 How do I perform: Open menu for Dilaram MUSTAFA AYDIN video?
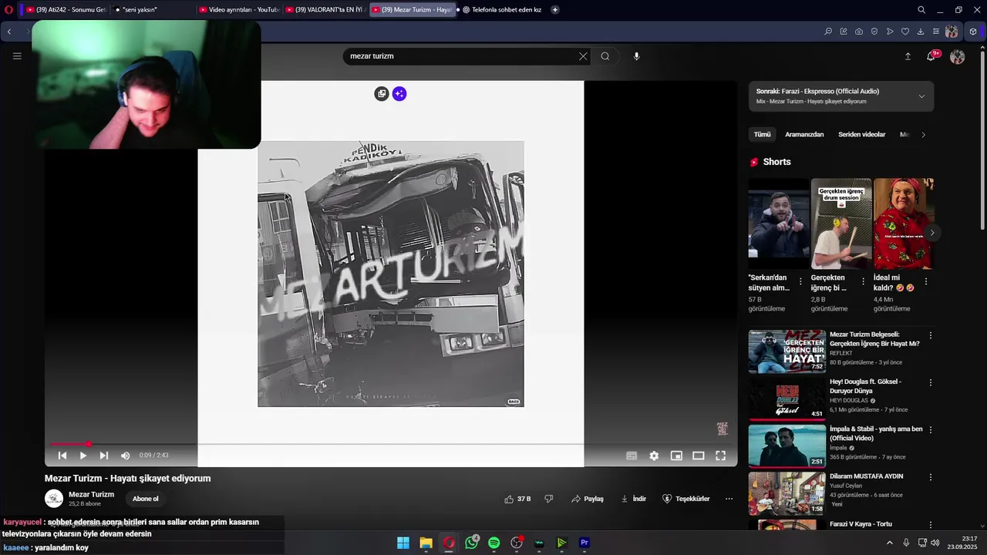point(931,477)
